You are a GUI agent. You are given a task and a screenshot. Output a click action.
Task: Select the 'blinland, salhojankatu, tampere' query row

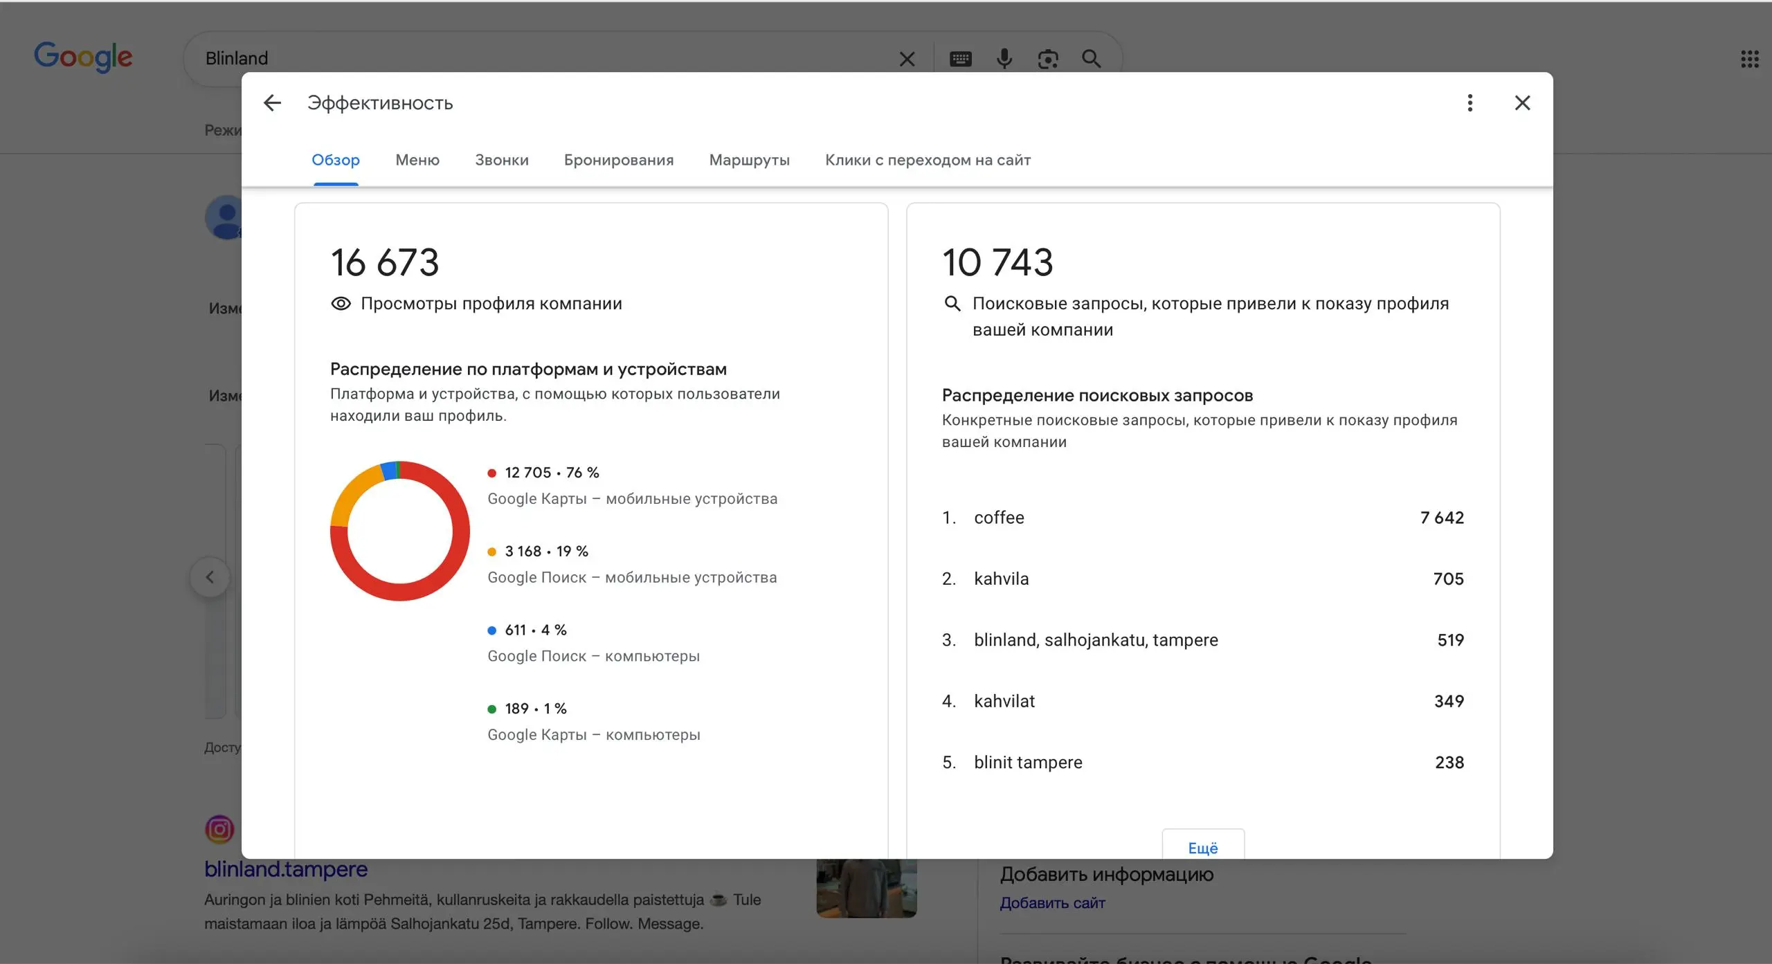click(x=1203, y=640)
